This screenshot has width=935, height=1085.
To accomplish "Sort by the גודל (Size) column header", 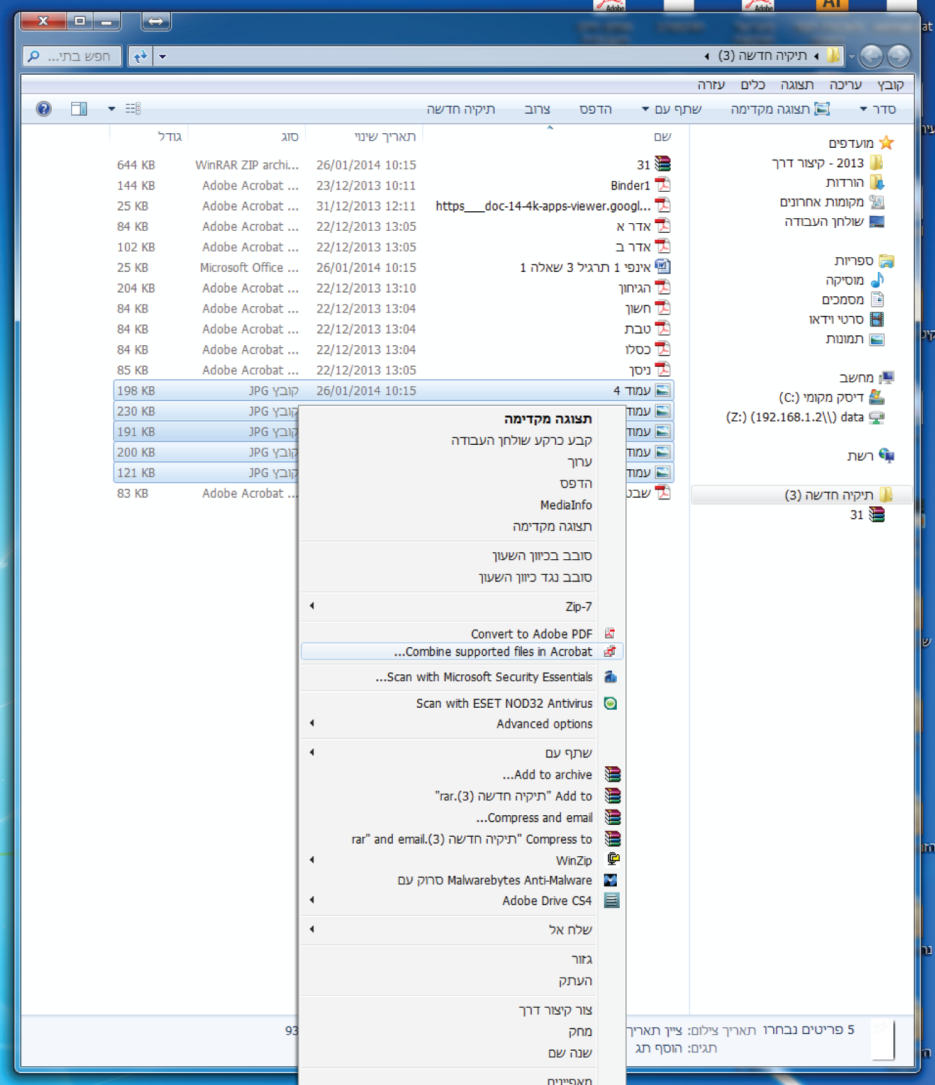I will (170, 137).
